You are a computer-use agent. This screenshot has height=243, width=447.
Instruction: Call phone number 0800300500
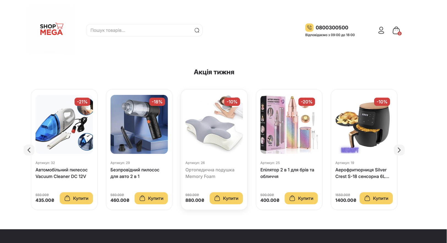[332, 27]
